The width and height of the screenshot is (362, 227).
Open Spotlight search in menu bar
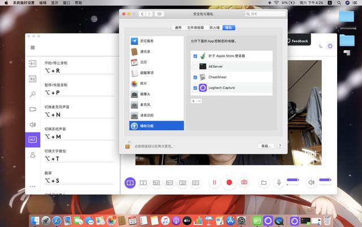pos(339,3)
